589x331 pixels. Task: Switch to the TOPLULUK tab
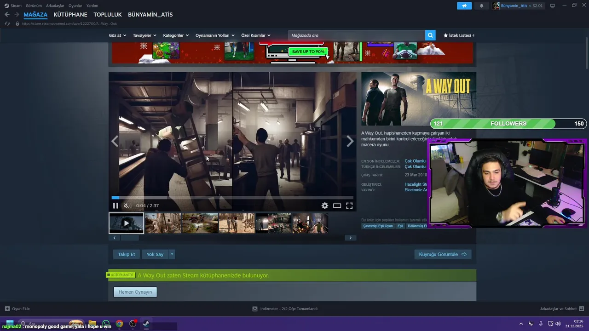click(108, 15)
